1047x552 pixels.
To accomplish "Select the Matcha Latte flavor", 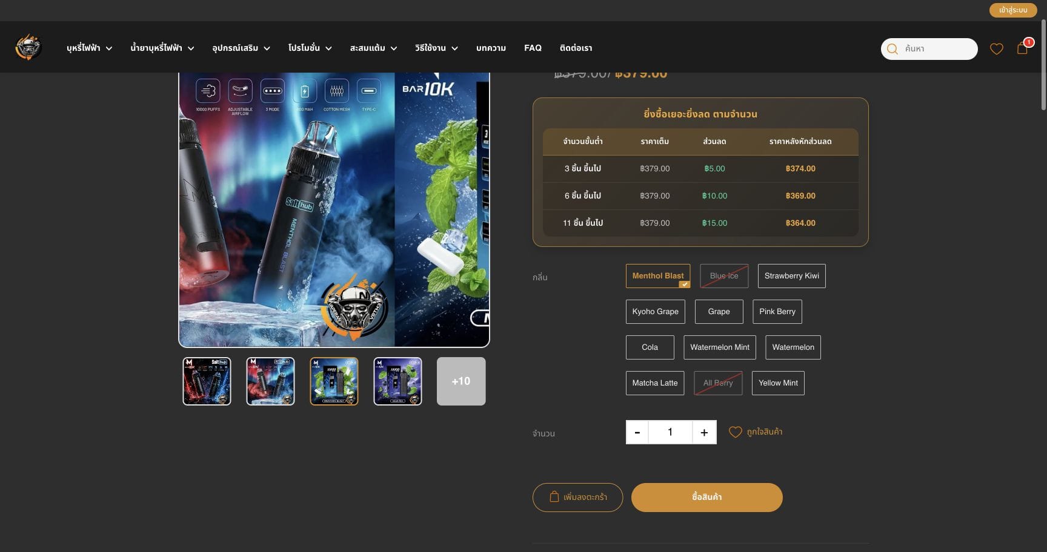I will point(655,383).
